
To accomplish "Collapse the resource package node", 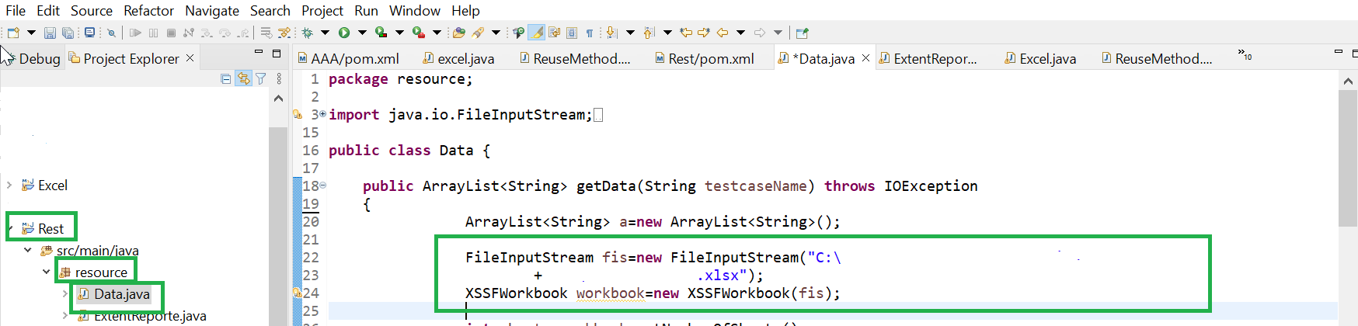I will click(47, 272).
